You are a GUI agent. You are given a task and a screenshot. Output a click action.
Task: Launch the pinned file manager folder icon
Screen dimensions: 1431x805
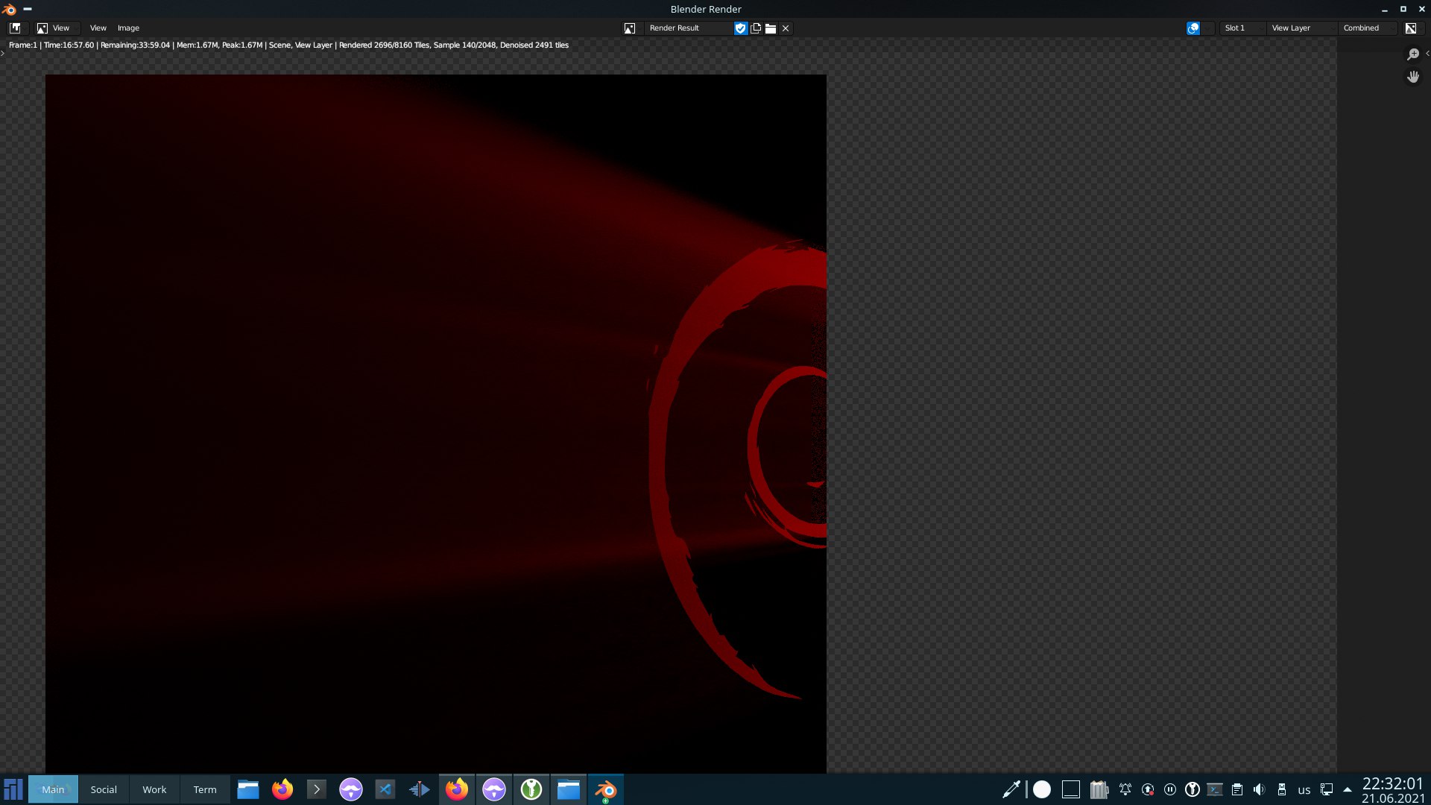click(248, 789)
